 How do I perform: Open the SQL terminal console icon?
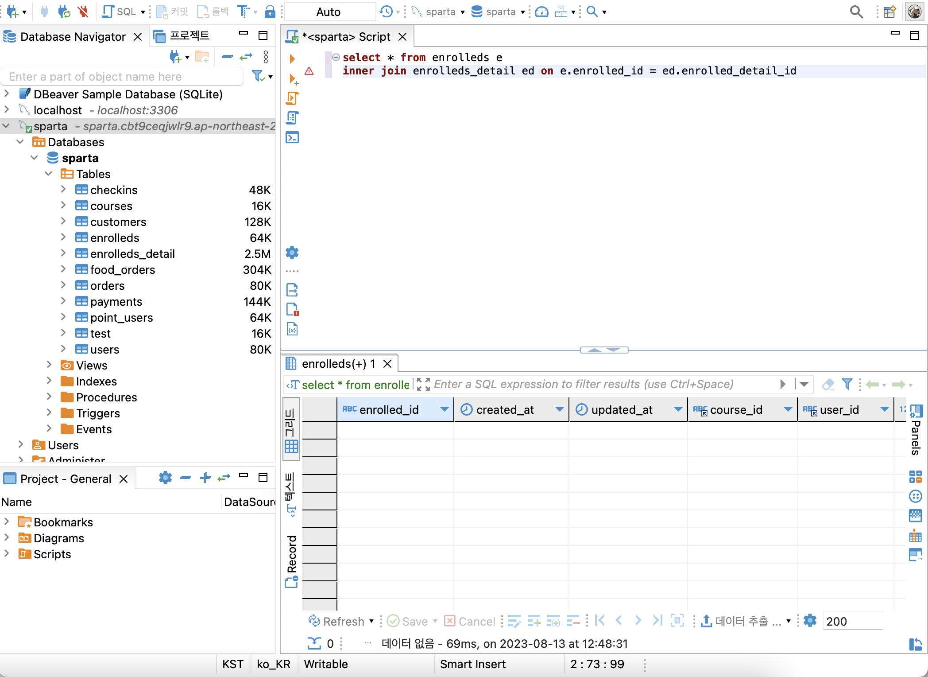(x=293, y=137)
